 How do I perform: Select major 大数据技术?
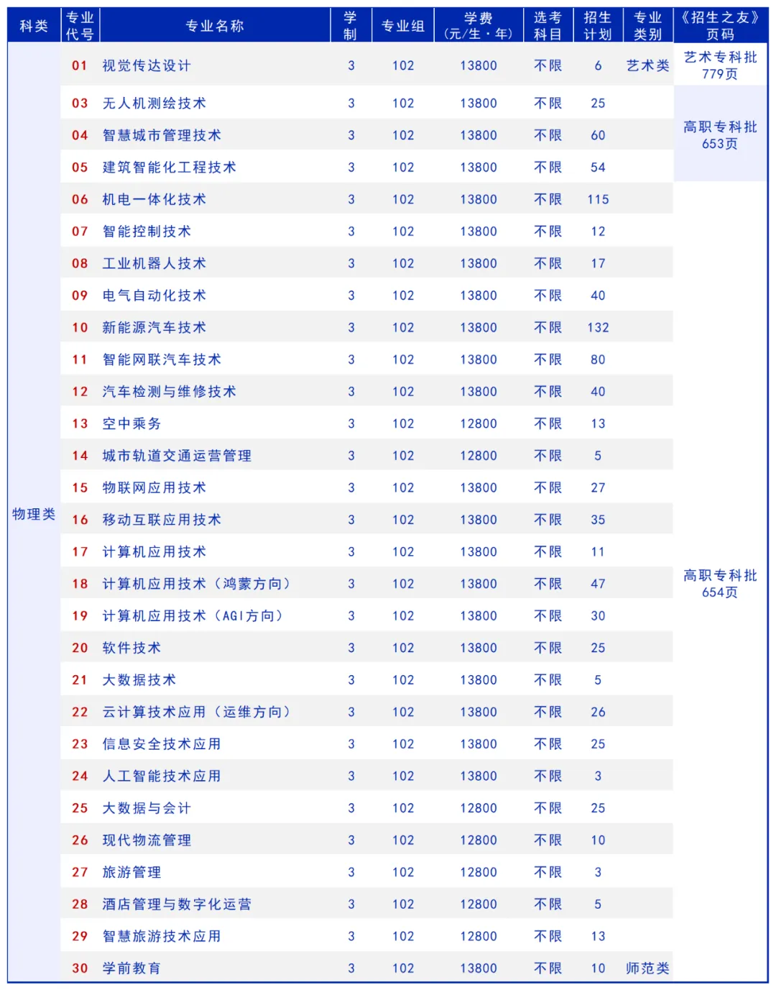139,679
